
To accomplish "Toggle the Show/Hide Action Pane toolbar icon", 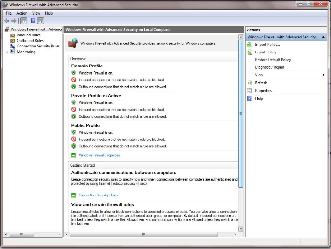I will (40, 21).
